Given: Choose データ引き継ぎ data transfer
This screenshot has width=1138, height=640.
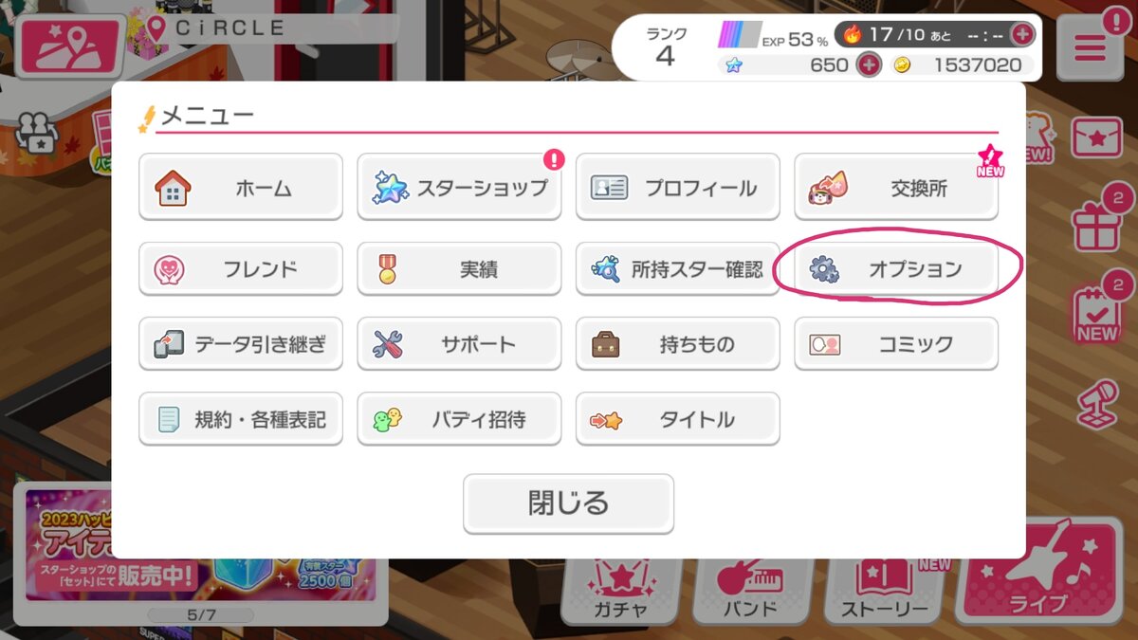Looking at the screenshot, I should point(241,343).
